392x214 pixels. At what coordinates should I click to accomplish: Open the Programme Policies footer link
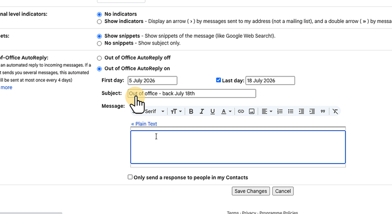278,213
